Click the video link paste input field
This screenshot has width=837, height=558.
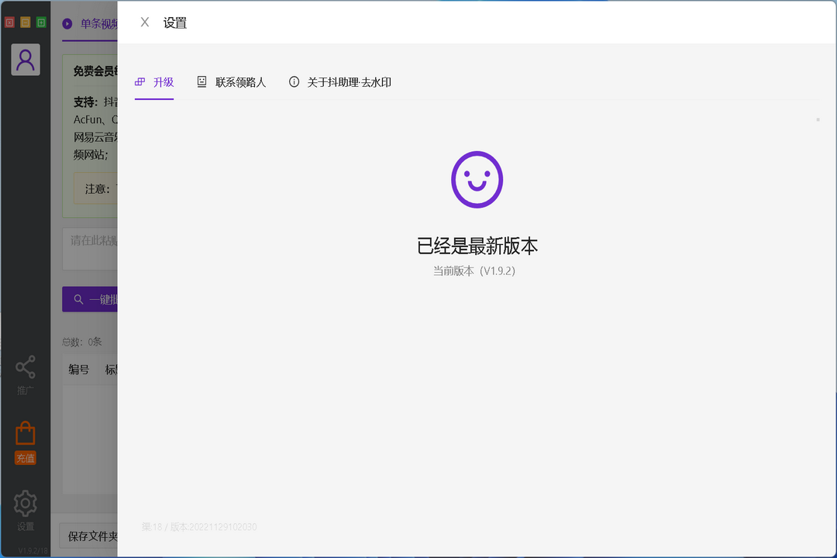tap(89, 248)
